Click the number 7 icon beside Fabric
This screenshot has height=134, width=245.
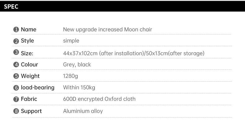coord(16,100)
